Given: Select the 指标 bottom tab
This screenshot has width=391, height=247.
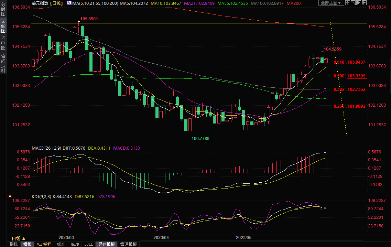Looking at the screenshot, I should pyautogui.click(x=14, y=244).
